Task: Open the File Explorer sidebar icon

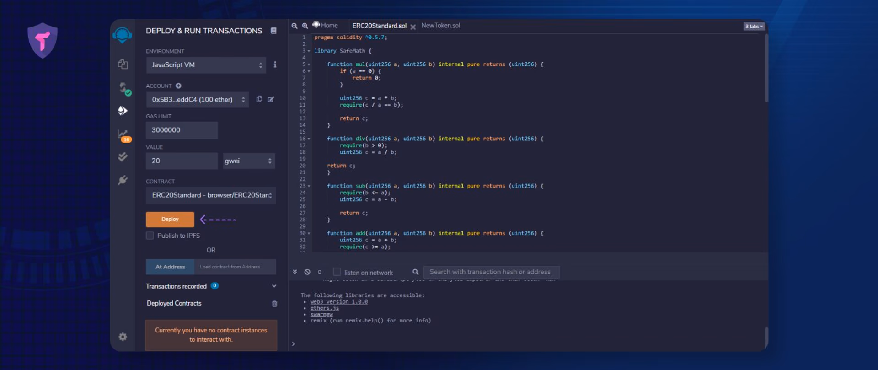Action: (123, 64)
